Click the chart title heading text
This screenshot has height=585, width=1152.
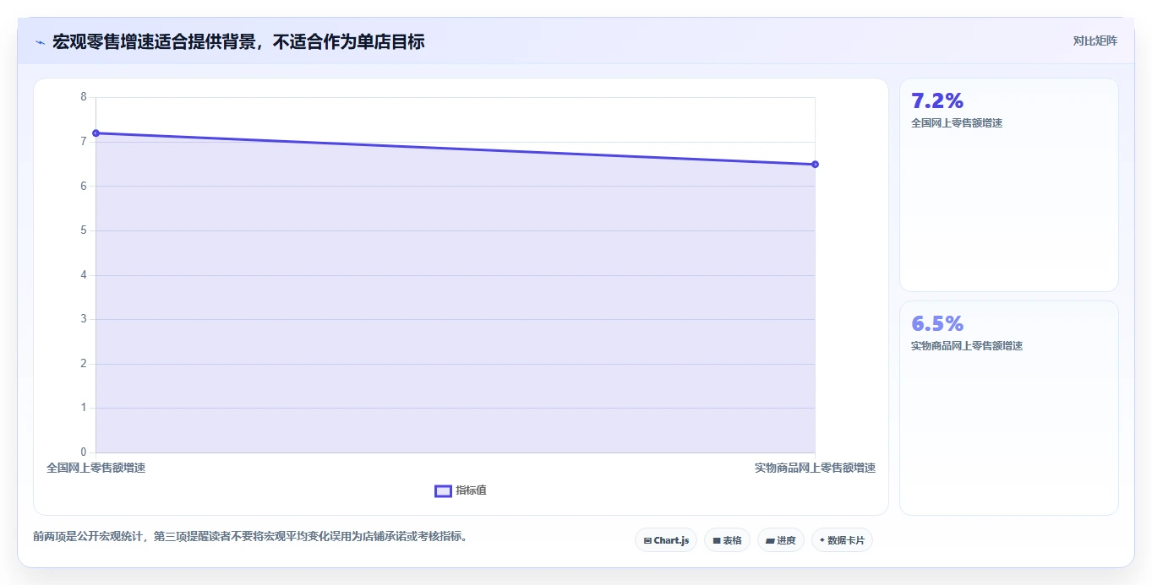[x=238, y=41]
